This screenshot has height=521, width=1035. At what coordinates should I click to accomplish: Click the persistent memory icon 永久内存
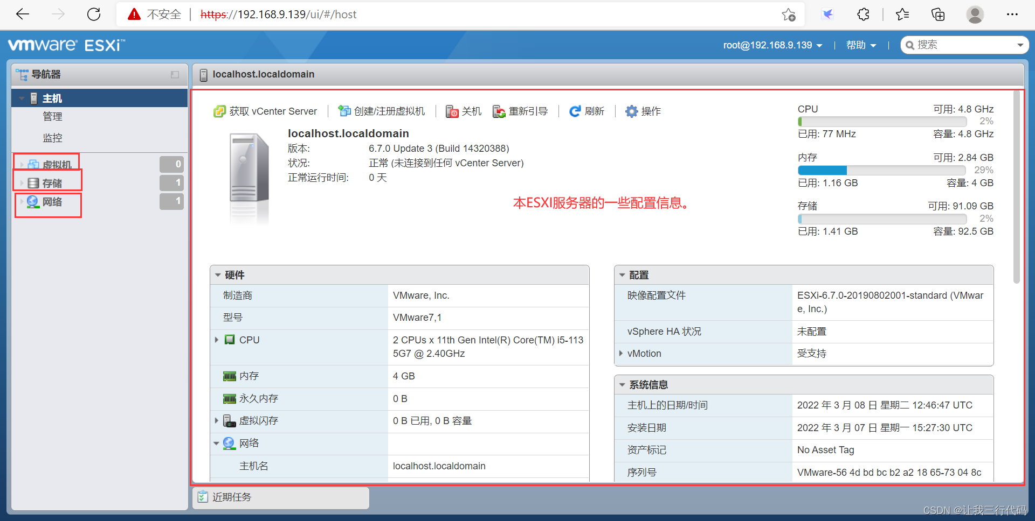(230, 399)
